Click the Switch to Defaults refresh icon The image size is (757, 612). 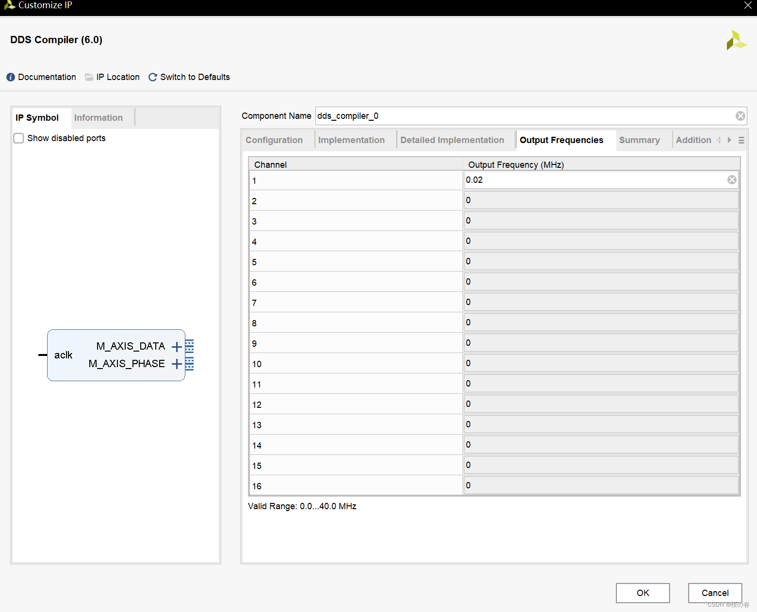pyautogui.click(x=153, y=77)
